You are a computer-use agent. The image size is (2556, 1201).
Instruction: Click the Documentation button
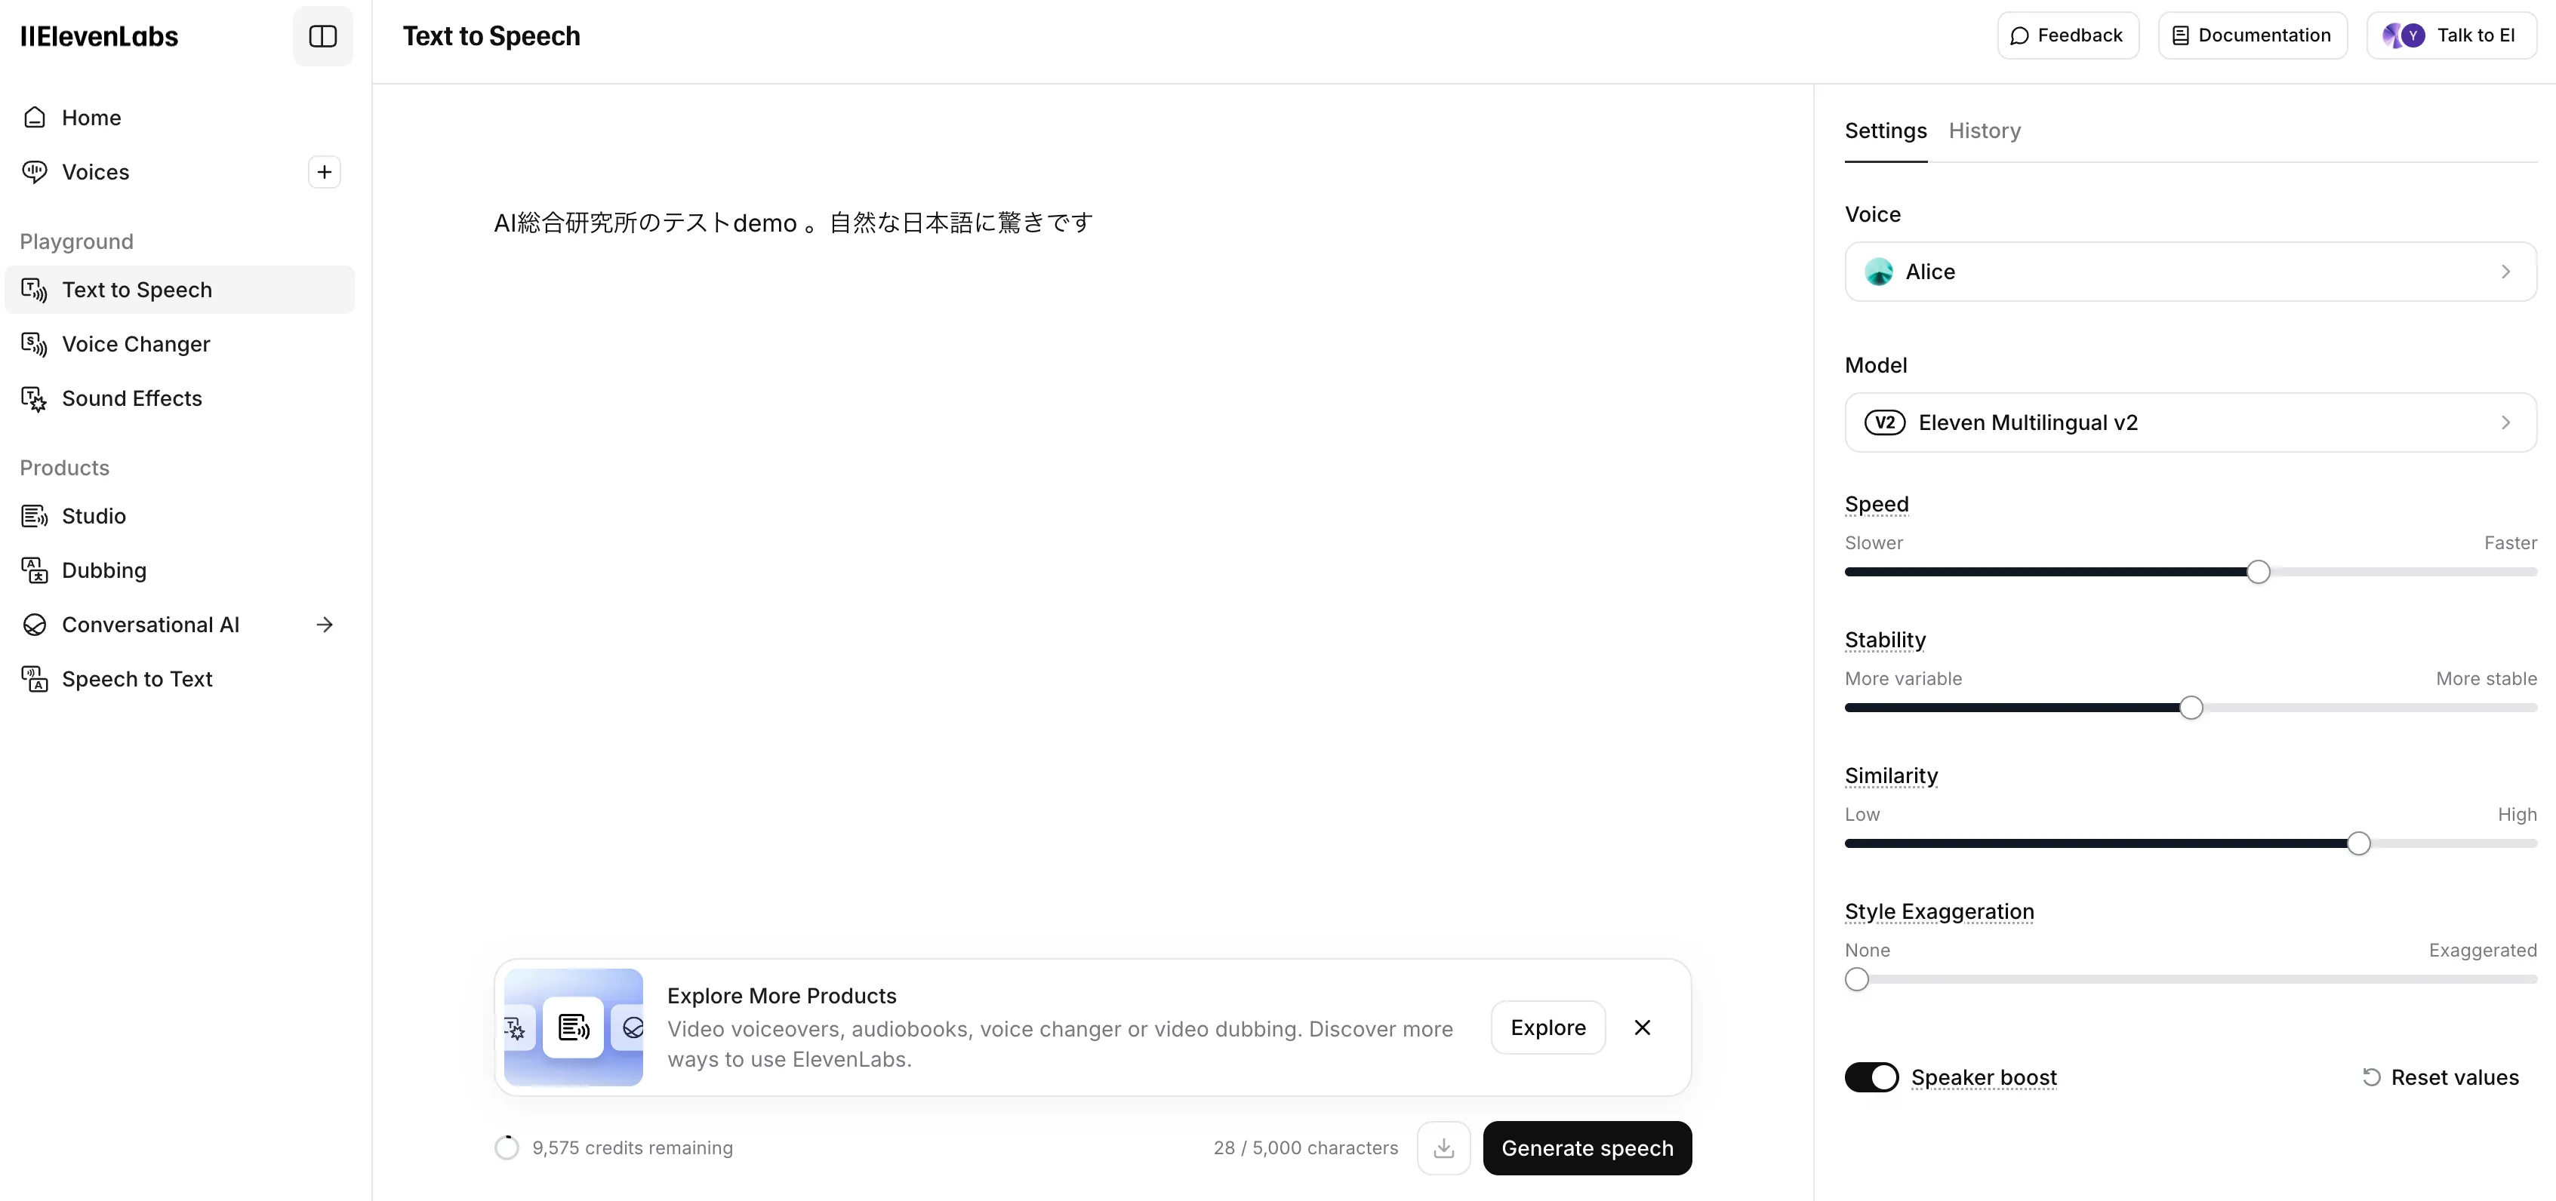click(2253, 35)
